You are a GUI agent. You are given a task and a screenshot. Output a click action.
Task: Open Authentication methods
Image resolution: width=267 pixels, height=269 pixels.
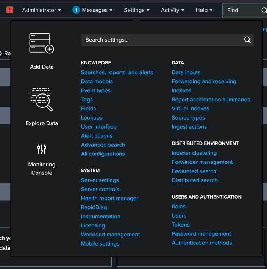pyautogui.click(x=202, y=243)
